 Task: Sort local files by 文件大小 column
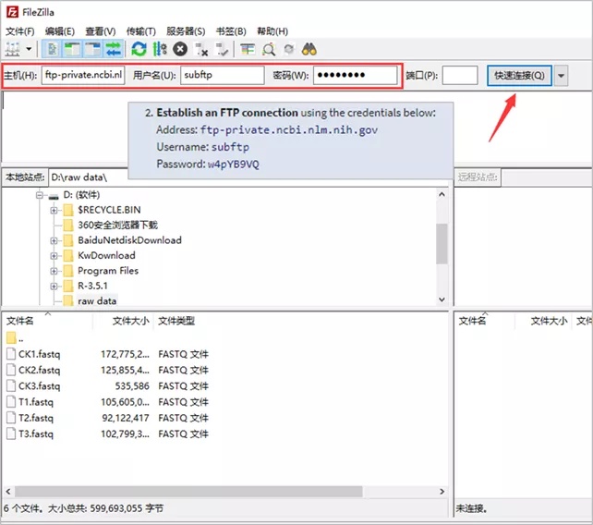tap(130, 321)
